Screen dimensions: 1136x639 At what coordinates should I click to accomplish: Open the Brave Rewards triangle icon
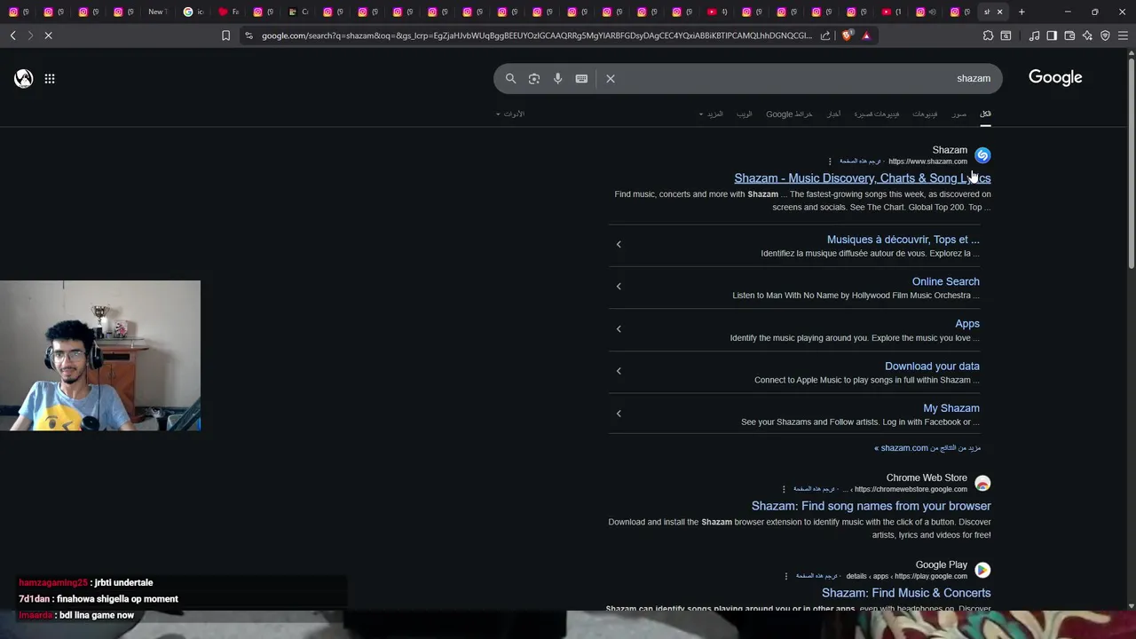point(866,35)
